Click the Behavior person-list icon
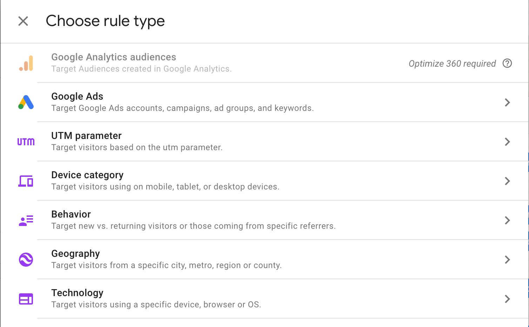This screenshot has height=327, width=529. pyautogui.click(x=26, y=220)
